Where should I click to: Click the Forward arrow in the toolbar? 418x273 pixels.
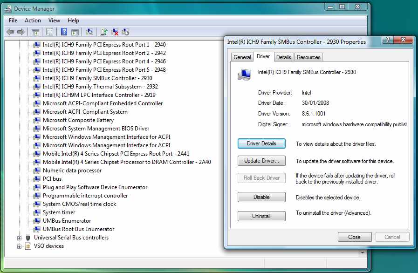click(x=21, y=32)
